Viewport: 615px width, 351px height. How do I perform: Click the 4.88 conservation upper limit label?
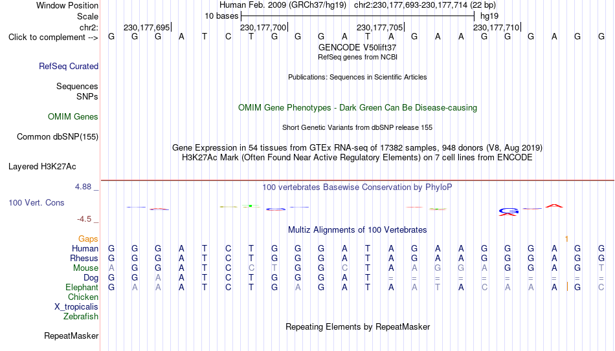[x=83, y=187]
